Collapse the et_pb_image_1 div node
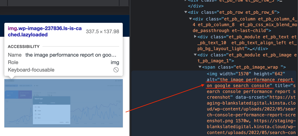The image size is (298, 136). tap(195, 55)
